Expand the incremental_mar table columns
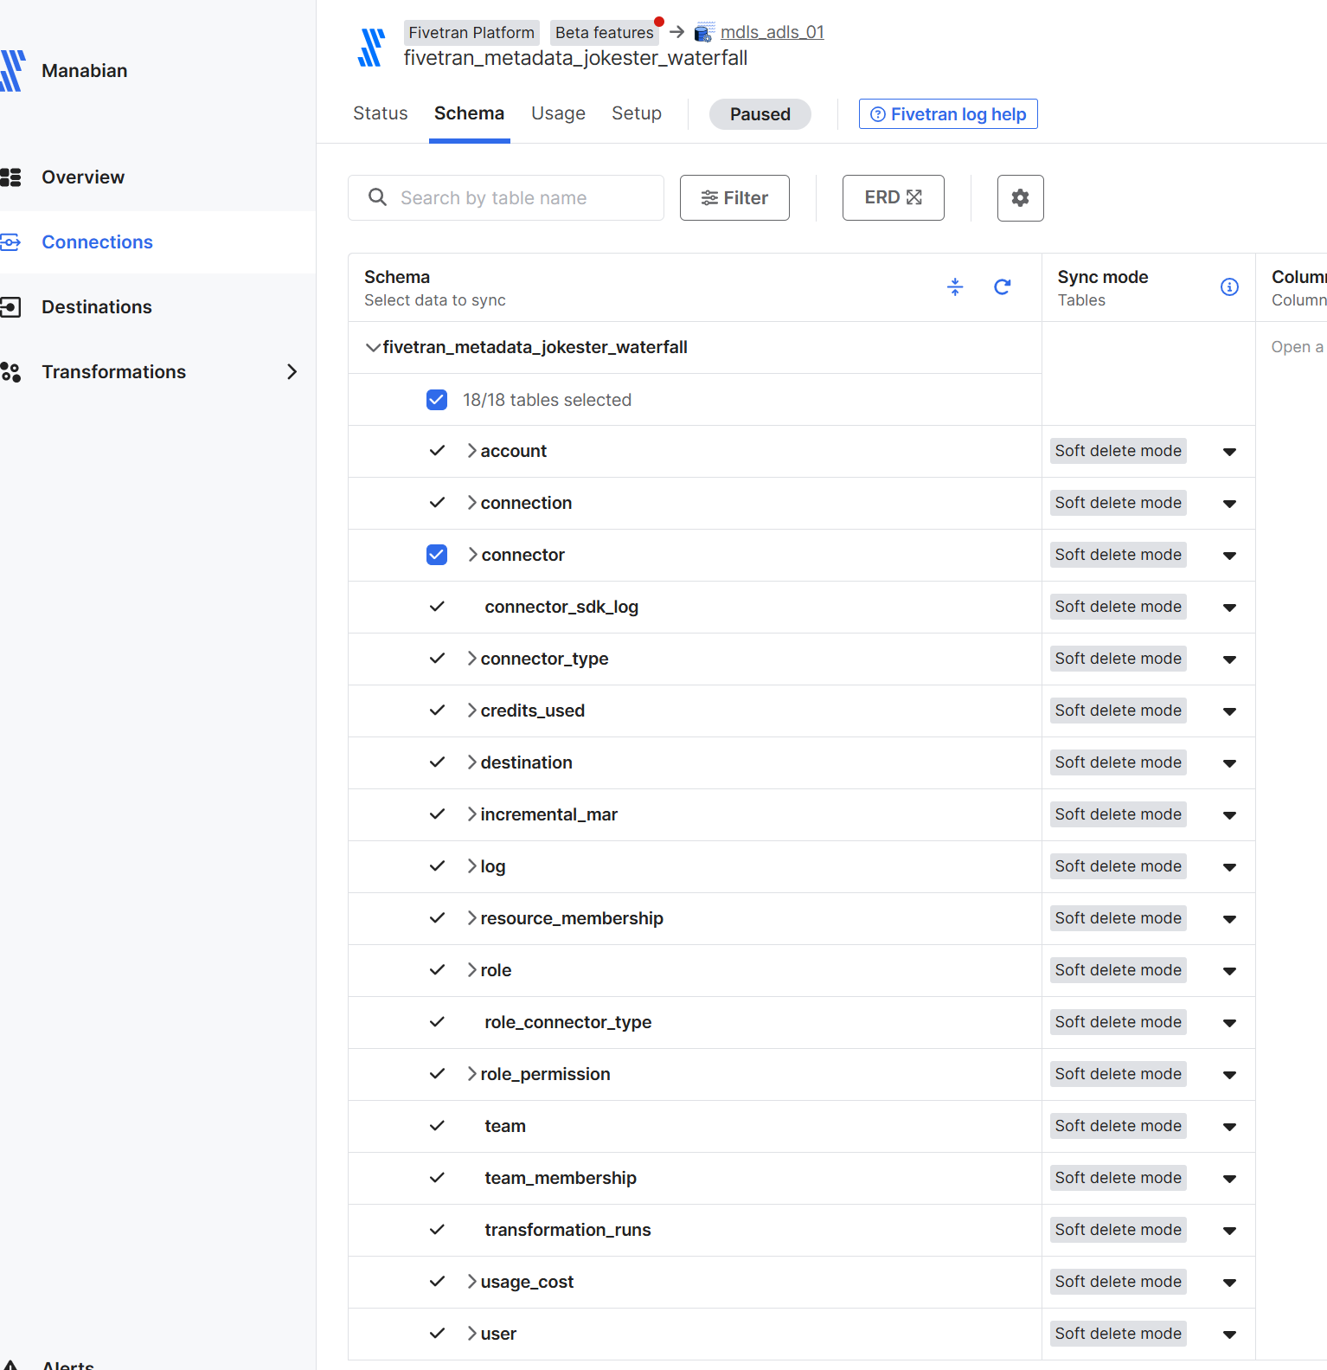1327x1370 pixels. point(471,814)
